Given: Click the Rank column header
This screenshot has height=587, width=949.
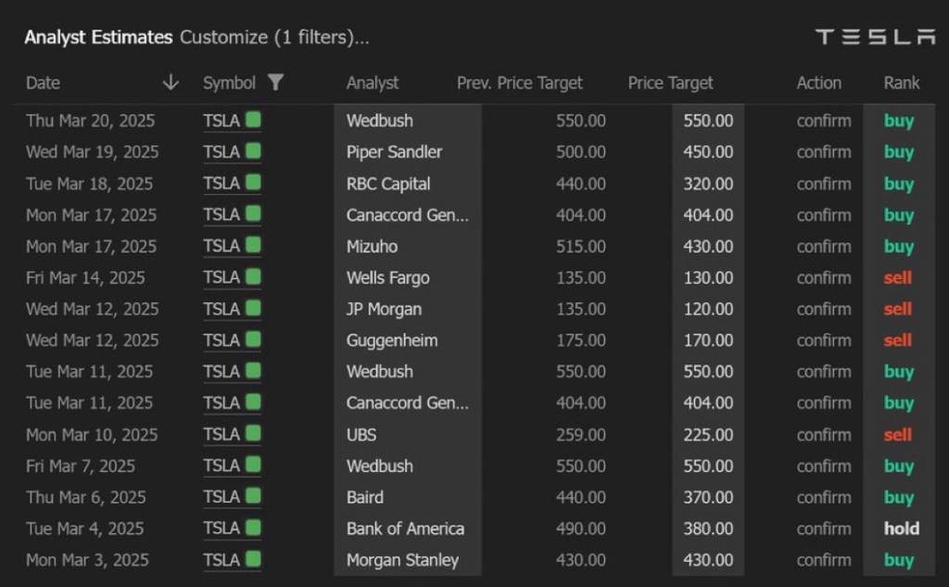Looking at the screenshot, I should (901, 83).
